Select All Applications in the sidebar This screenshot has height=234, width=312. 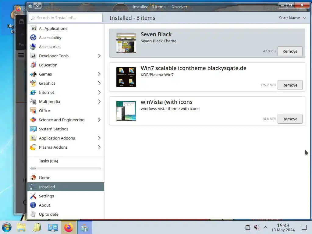coord(66,28)
